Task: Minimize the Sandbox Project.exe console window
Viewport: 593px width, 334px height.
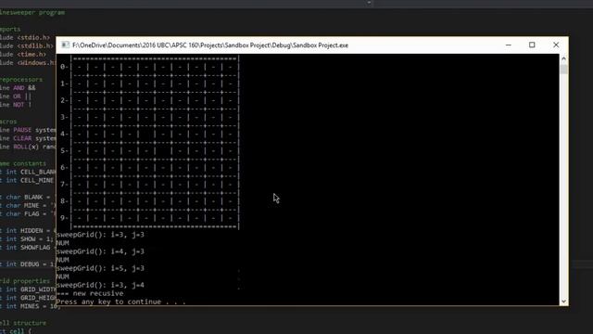Action: pyautogui.click(x=509, y=45)
